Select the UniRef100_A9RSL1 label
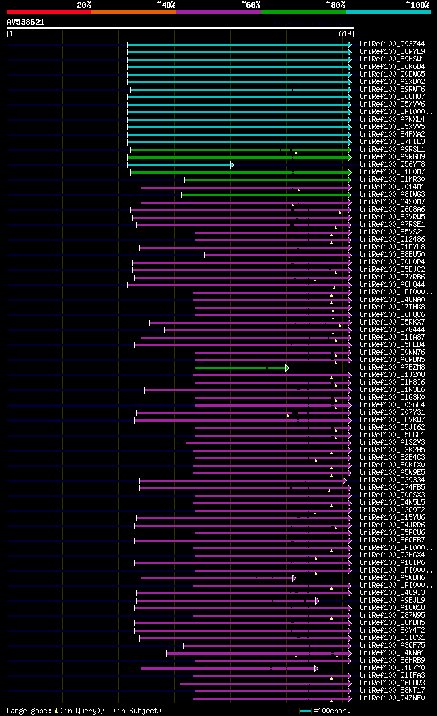The width and height of the screenshot is (437, 716). [392, 150]
